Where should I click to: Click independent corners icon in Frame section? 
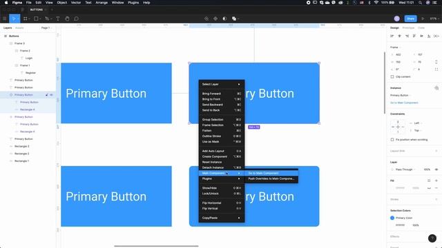click(x=436, y=69)
